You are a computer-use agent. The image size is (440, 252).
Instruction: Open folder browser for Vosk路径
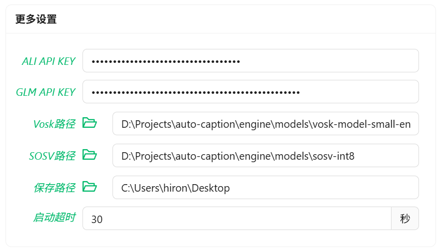click(x=89, y=123)
